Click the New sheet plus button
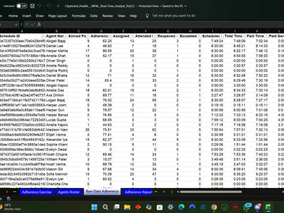Screen dimensions: 284x213 (x=164, y=192)
